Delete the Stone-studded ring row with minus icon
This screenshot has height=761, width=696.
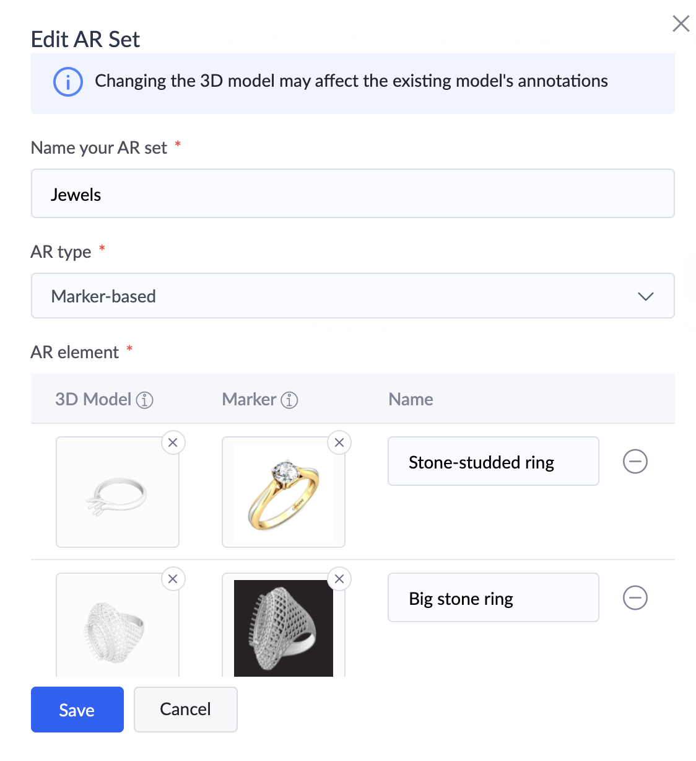point(635,461)
